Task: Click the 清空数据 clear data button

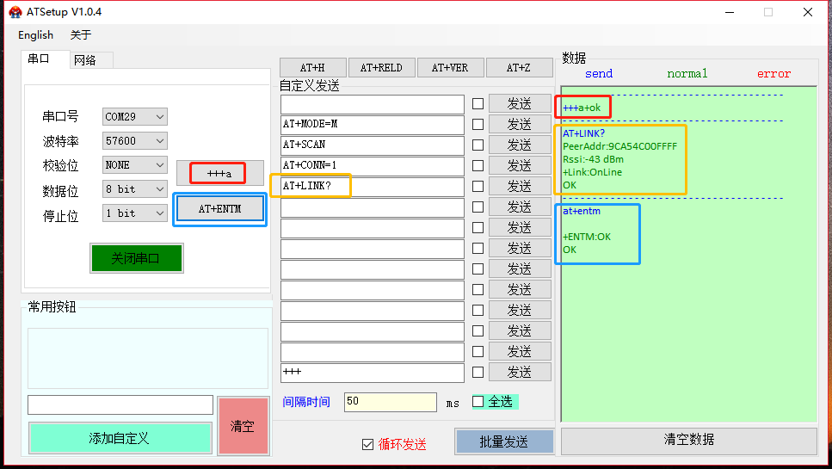Action: click(688, 440)
